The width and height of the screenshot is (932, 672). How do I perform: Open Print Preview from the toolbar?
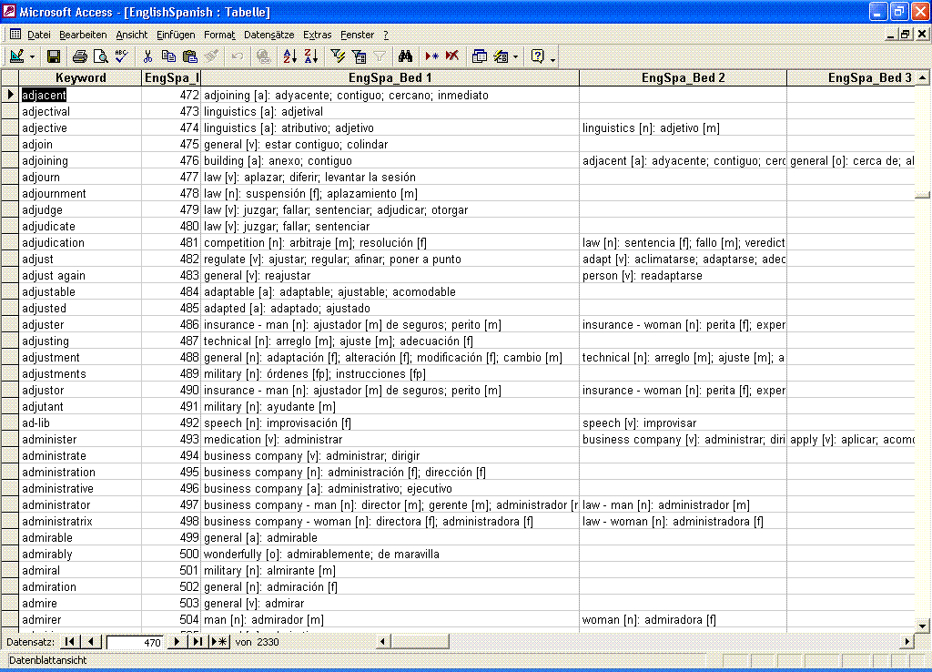pos(100,56)
